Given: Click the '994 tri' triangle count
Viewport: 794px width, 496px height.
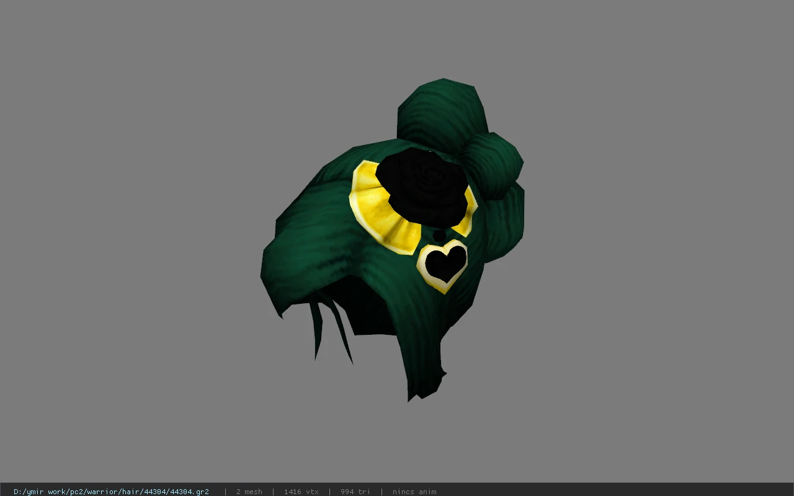Looking at the screenshot, I should click(x=355, y=492).
